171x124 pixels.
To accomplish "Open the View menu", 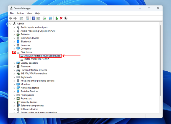I will pyautogui.click(x=29, y=14).
